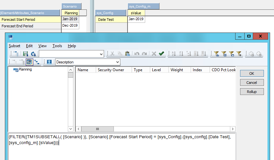Click the green checkmark Keep icon
Image resolution: width=274 pixels, height=160 pixels.
[161, 54]
